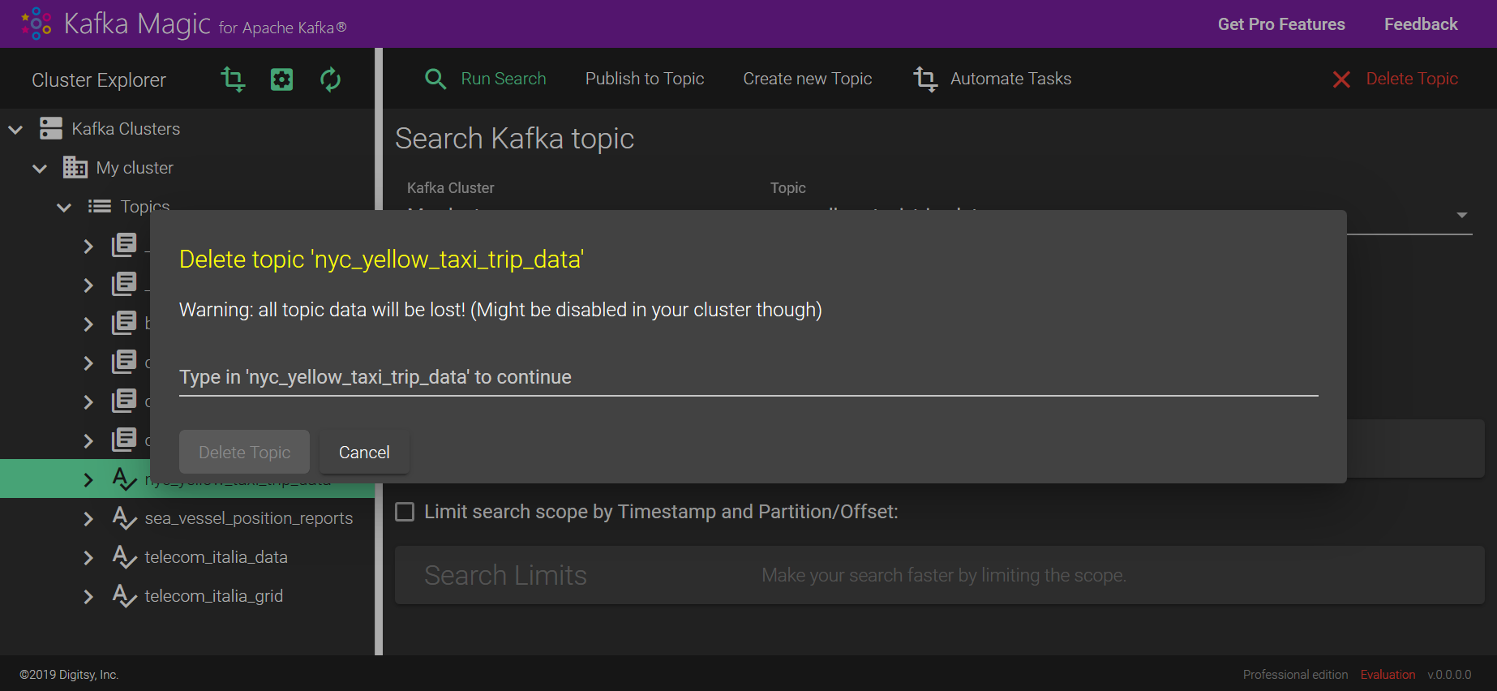Click the Run Search magnifier icon
The image size is (1497, 691).
point(435,79)
